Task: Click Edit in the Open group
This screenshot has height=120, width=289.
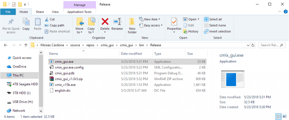Action: tap(189, 25)
